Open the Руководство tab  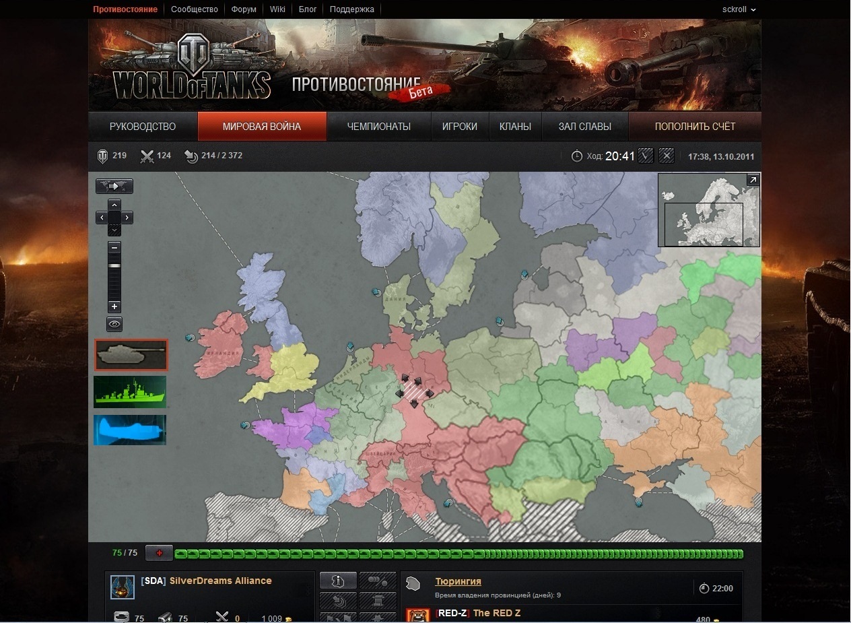tap(143, 127)
